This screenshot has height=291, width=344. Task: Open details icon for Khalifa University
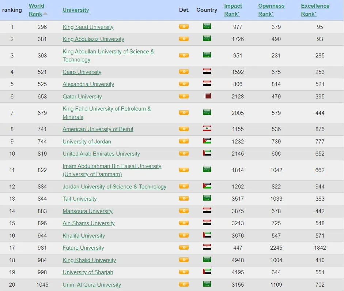click(184, 235)
